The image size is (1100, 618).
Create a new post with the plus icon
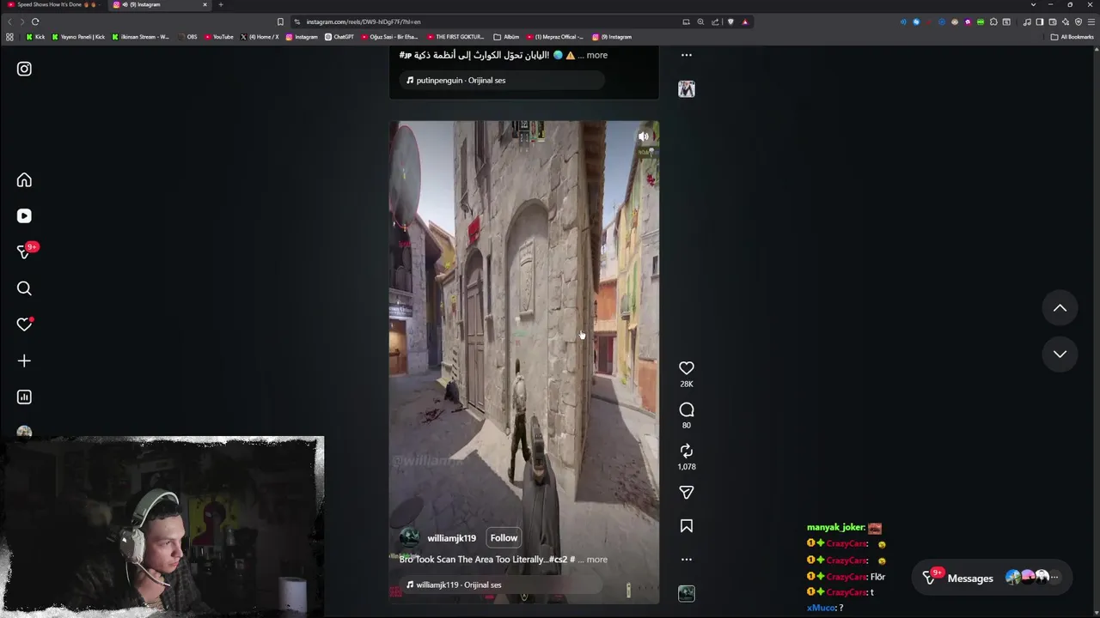point(24,360)
